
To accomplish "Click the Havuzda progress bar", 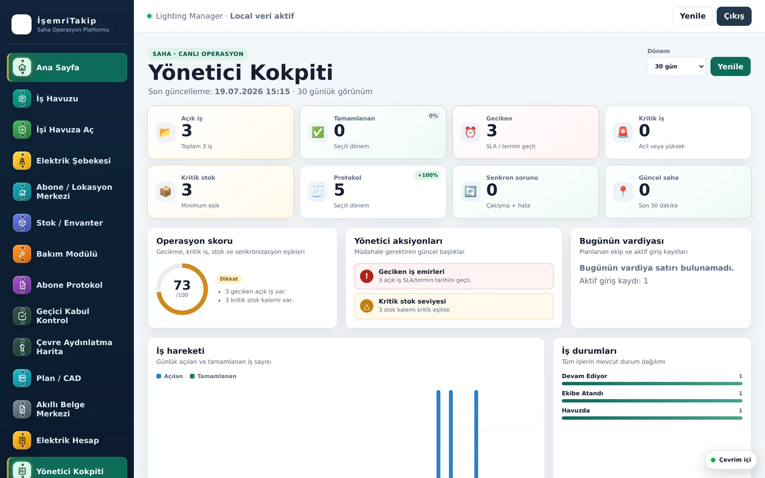I will point(652,418).
